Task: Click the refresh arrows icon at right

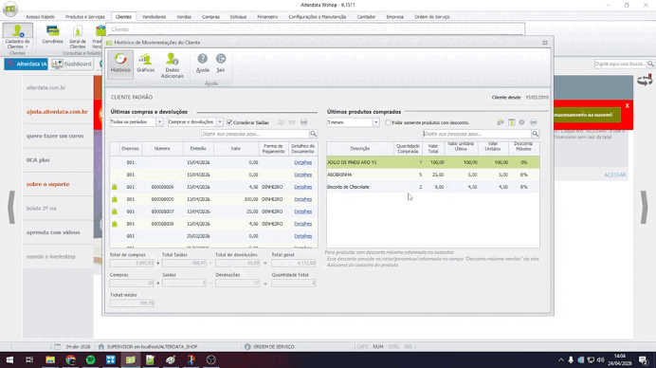Action: (645, 80)
